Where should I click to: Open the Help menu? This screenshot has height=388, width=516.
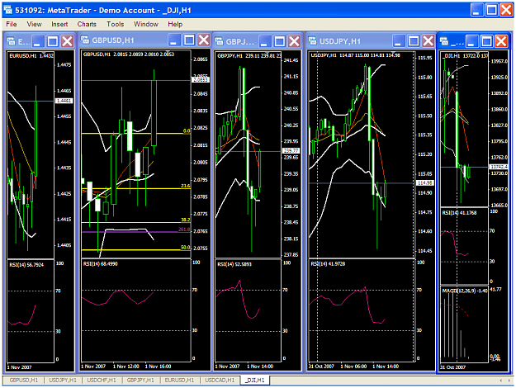tap(175, 24)
